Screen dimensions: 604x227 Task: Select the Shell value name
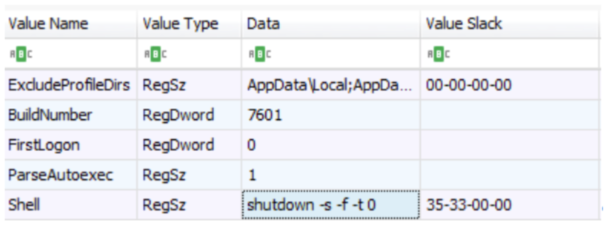pos(24,205)
